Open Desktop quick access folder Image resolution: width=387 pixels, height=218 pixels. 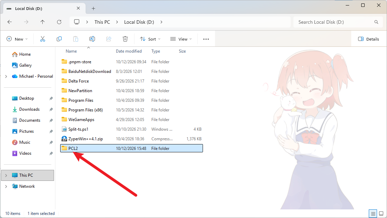pos(26,98)
